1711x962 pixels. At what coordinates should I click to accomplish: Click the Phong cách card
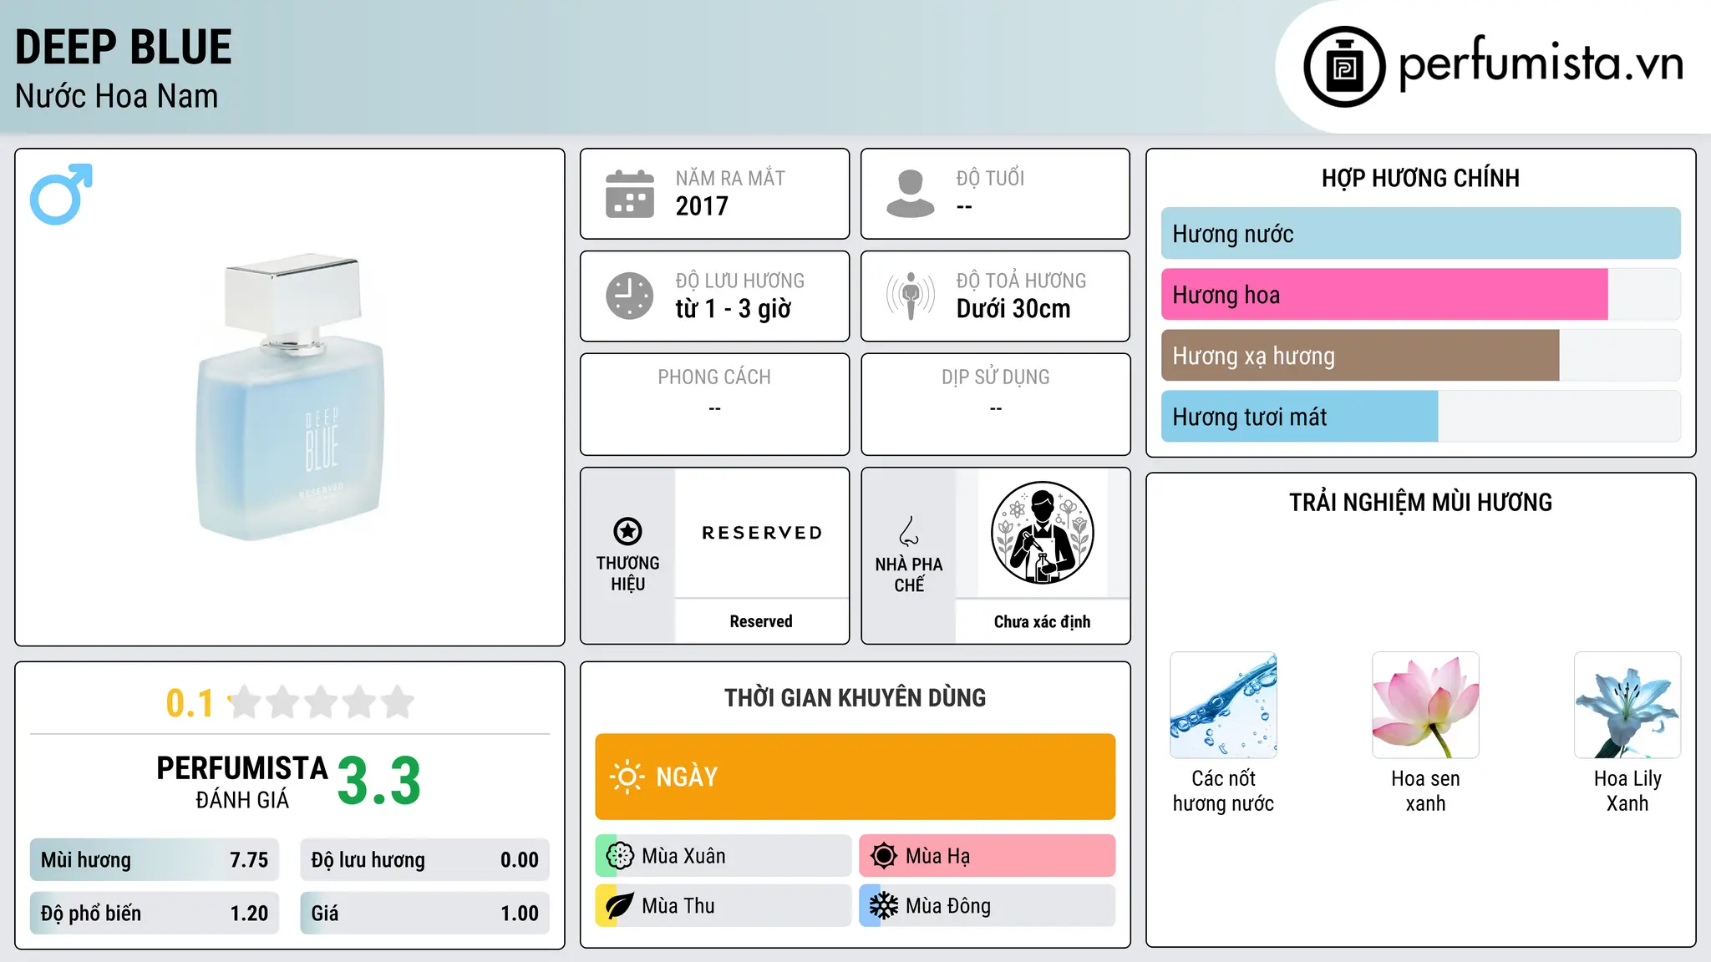click(715, 404)
